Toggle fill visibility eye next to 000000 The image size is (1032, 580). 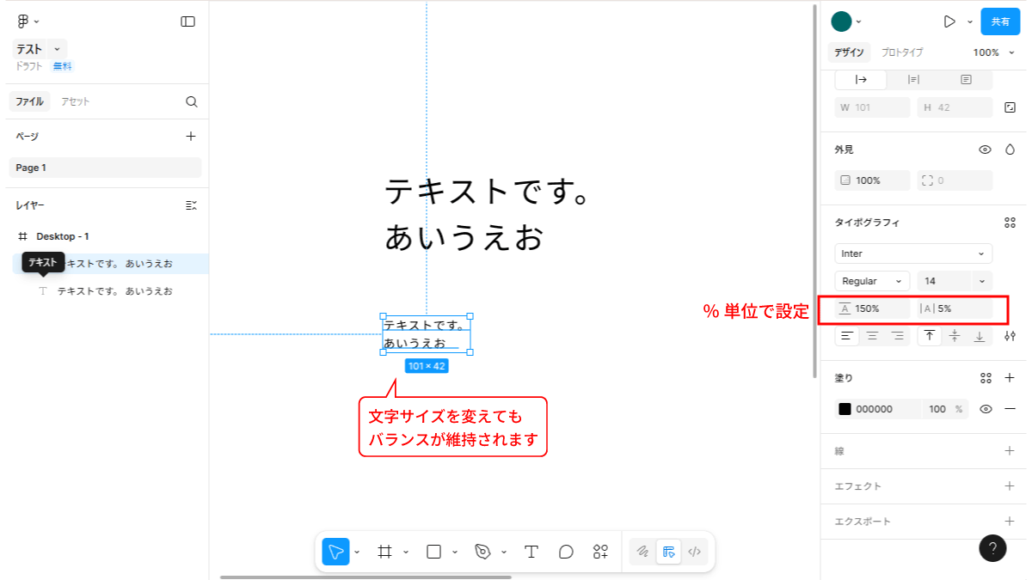(986, 409)
